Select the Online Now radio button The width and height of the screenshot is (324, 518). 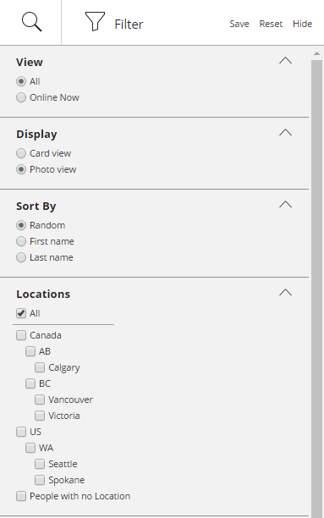[x=21, y=97]
